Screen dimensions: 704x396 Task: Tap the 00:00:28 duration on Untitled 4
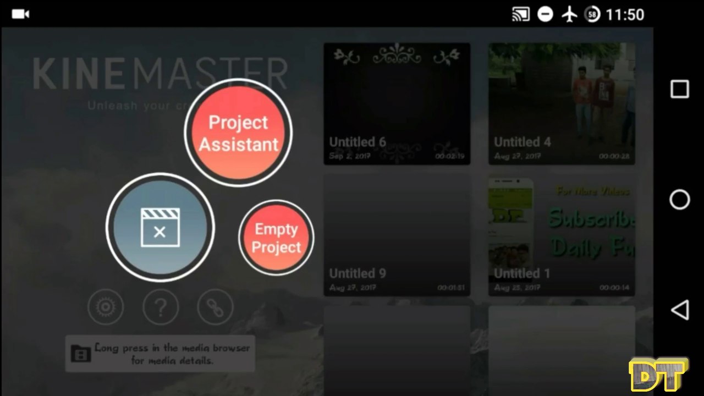click(614, 156)
